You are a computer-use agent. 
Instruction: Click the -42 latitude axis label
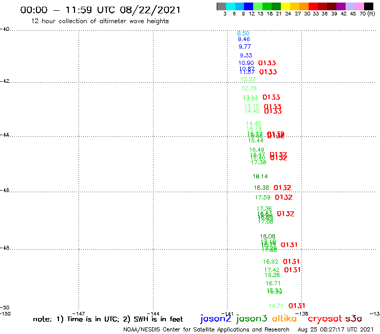click(x=5, y=81)
